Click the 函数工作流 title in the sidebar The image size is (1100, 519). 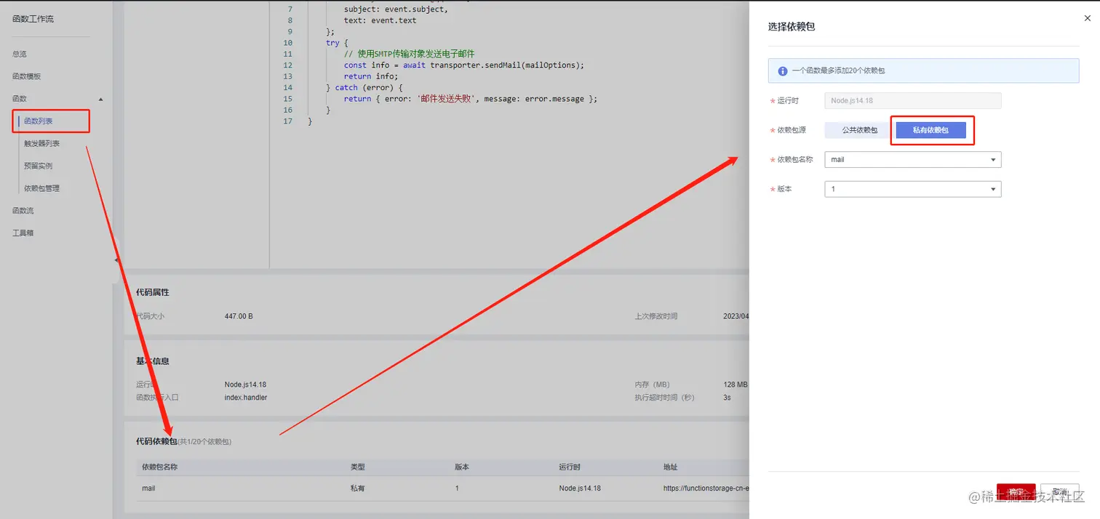click(x=33, y=19)
